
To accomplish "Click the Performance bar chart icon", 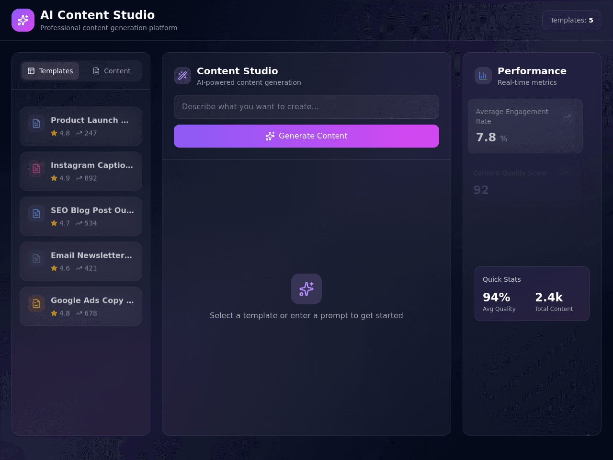I will (x=483, y=76).
